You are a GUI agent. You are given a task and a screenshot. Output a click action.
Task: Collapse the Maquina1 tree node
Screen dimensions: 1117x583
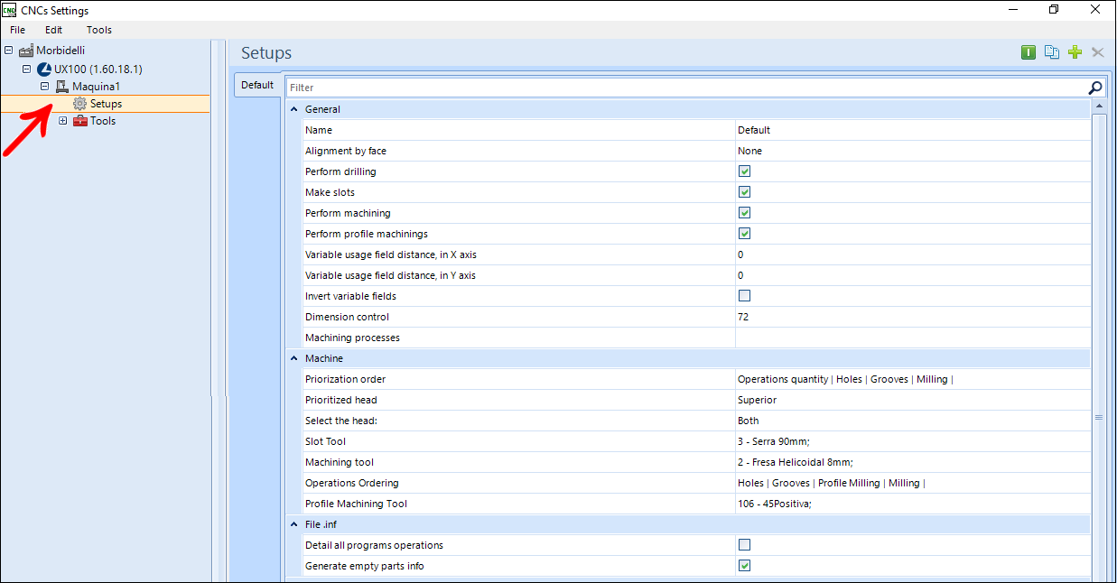[x=45, y=87]
